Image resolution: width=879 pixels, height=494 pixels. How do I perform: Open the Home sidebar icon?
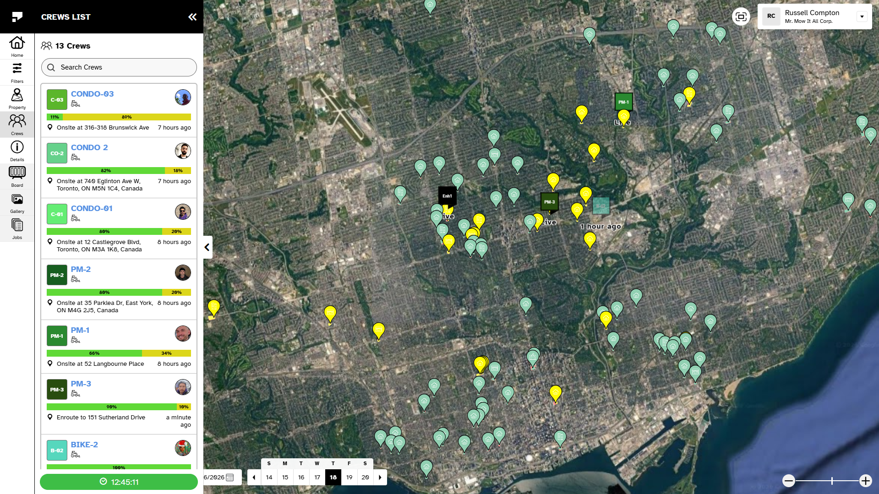pyautogui.click(x=17, y=46)
